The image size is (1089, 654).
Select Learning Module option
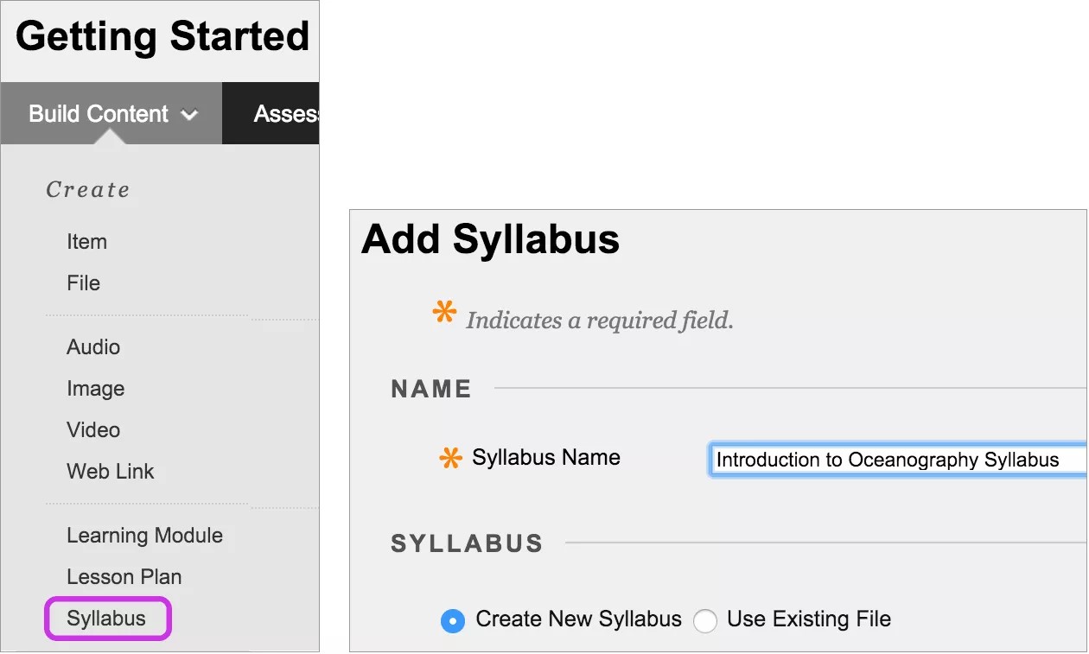coord(144,536)
